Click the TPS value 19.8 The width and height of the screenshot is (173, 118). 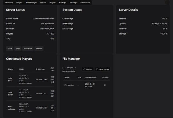pyautogui.click(x=52, y=39)
